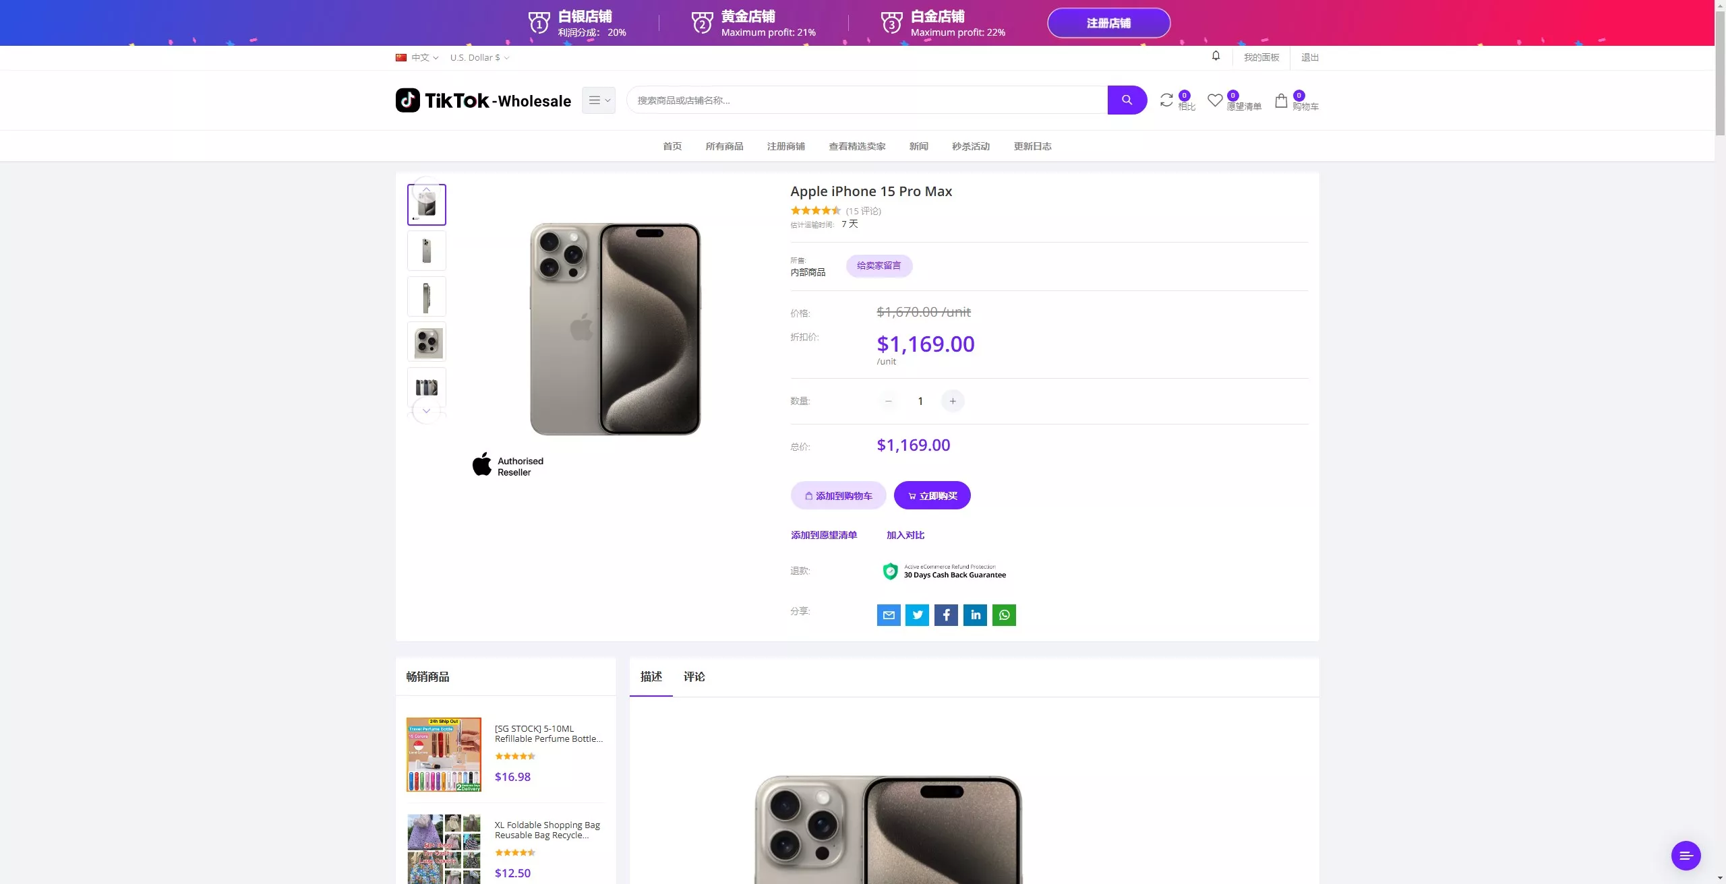Select the camera close-up thumbnail

[x=427, y=342]
